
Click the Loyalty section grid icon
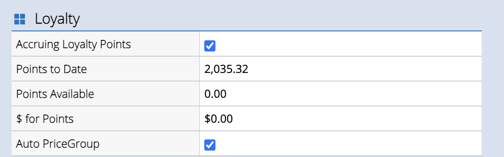tap(20, 19)
